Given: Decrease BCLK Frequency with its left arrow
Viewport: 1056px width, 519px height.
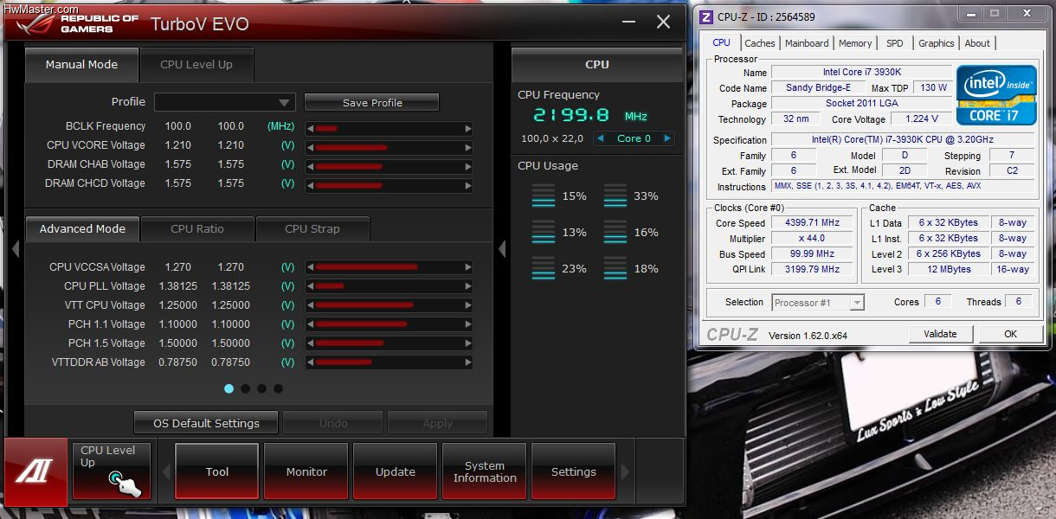Looking at the screenshot, I should pyautogui.click(x=311, y=129).
